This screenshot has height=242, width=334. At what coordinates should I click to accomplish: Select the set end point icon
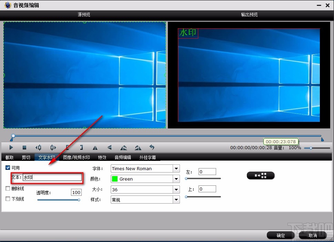pyautogui.click(x=81, y=147)
